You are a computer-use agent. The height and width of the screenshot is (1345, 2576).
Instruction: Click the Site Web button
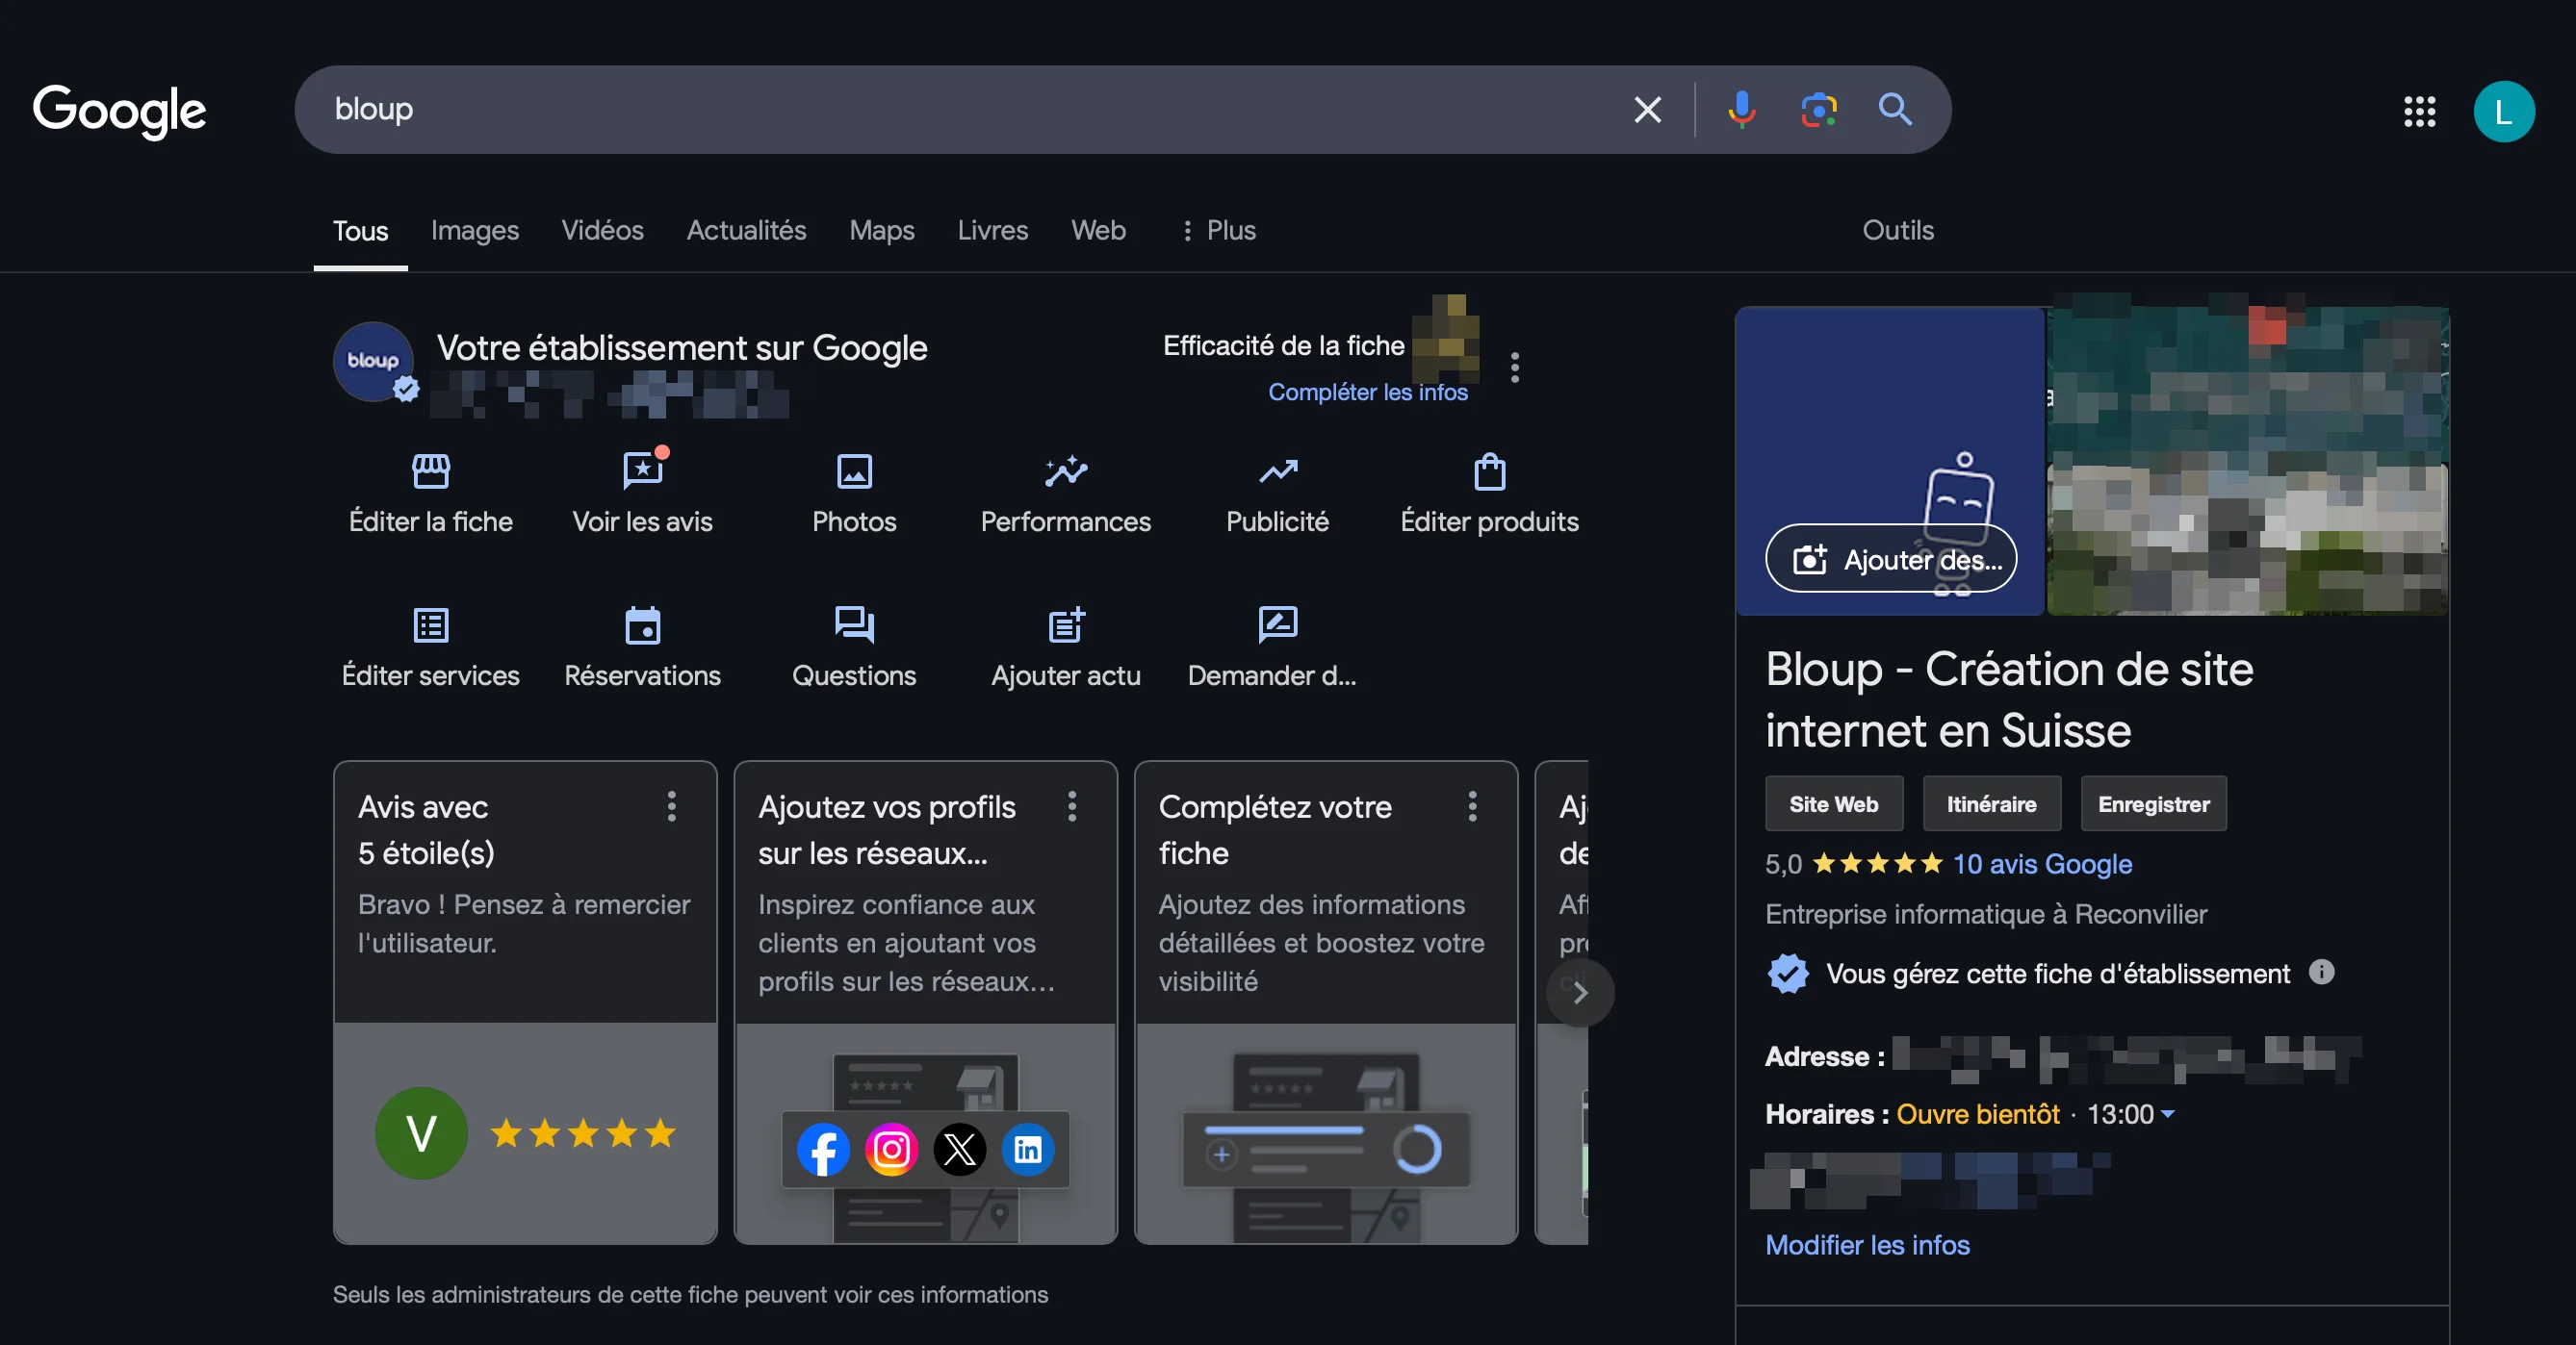pyautogui.click(x=1833, y=803)
